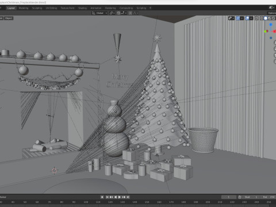Switch to the Layout workspace tab
Screen dimensions: 276x207
pos(11,8)
